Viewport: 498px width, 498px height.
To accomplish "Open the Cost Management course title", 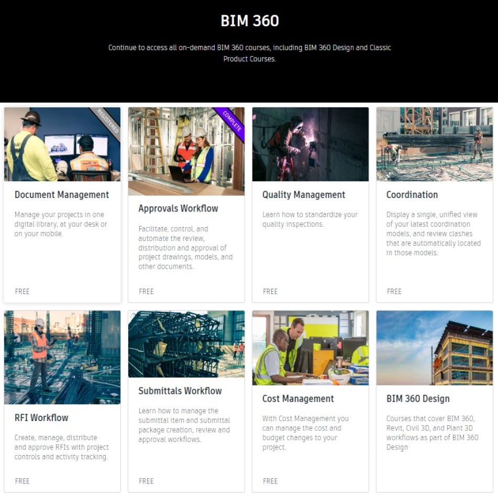I will click(298, 399).
